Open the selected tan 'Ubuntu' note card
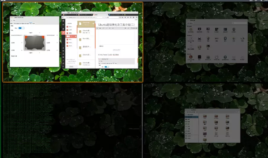 tap(86, 24)
